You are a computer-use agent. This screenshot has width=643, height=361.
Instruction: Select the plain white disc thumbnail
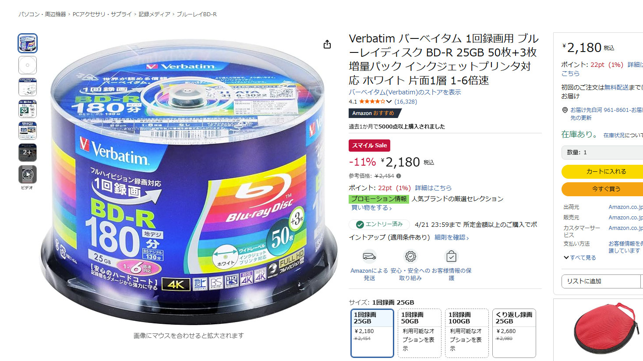28,65
